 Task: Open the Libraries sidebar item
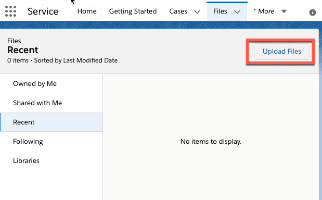point(51,160)
